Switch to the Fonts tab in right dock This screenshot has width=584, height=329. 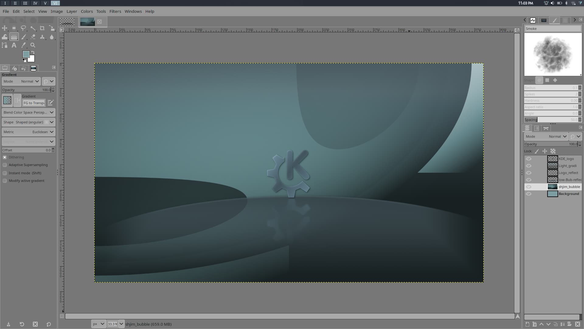click(x=533, y=20)
